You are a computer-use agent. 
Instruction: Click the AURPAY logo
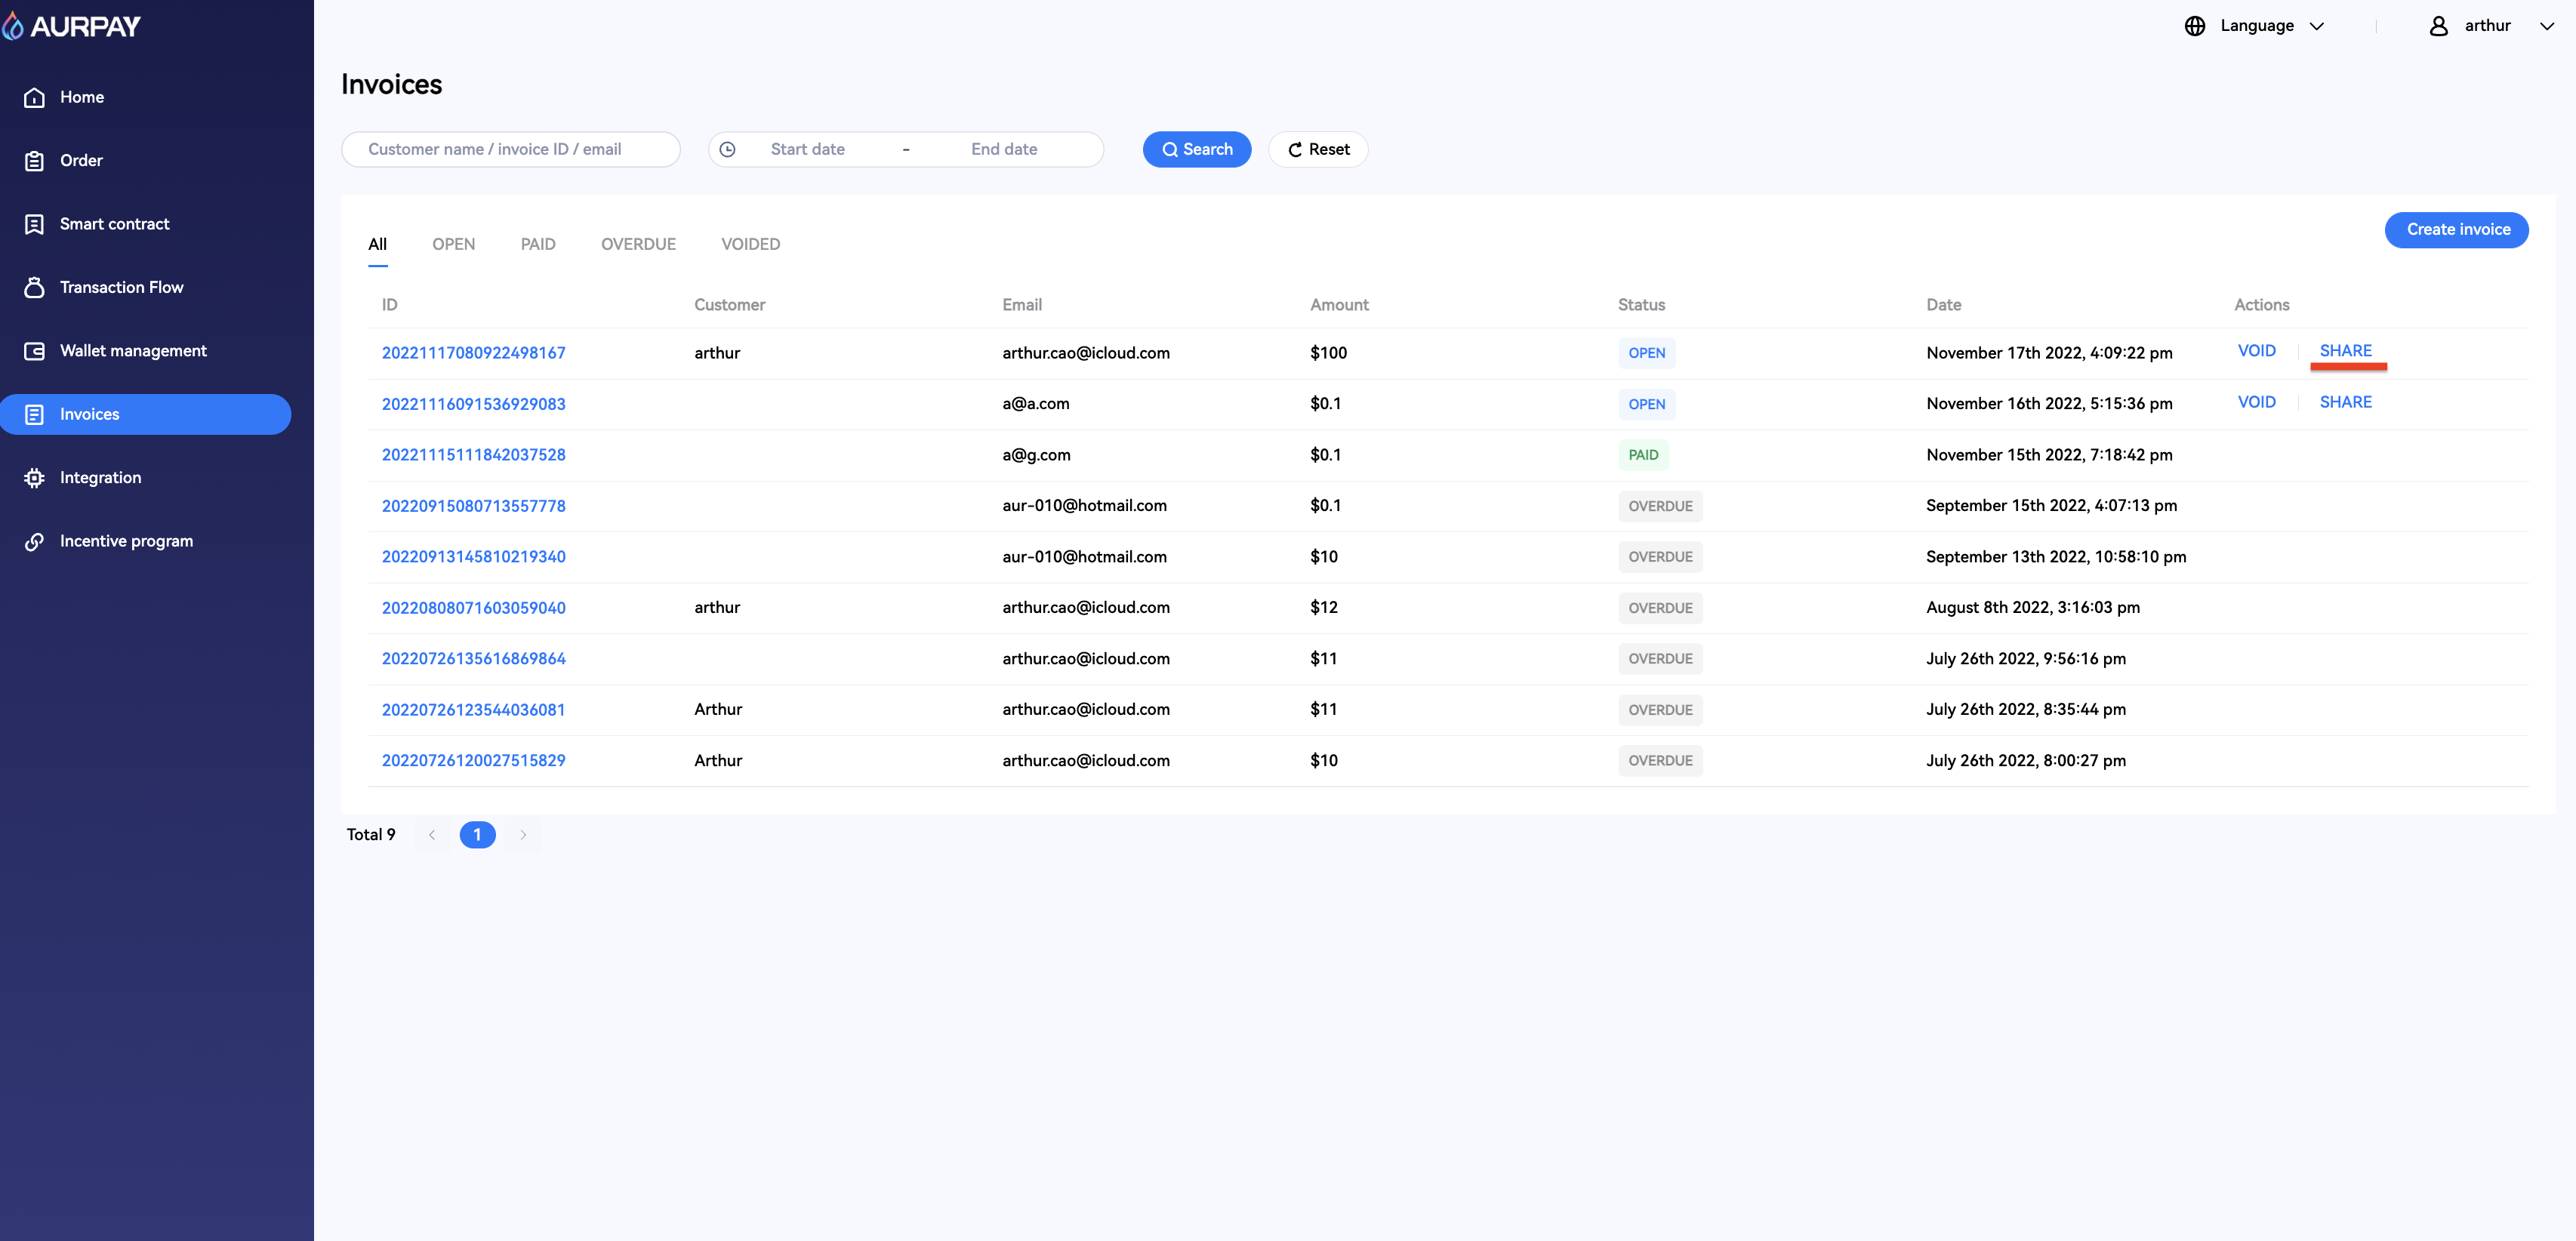pyautogui.click(x=72, y=26)
